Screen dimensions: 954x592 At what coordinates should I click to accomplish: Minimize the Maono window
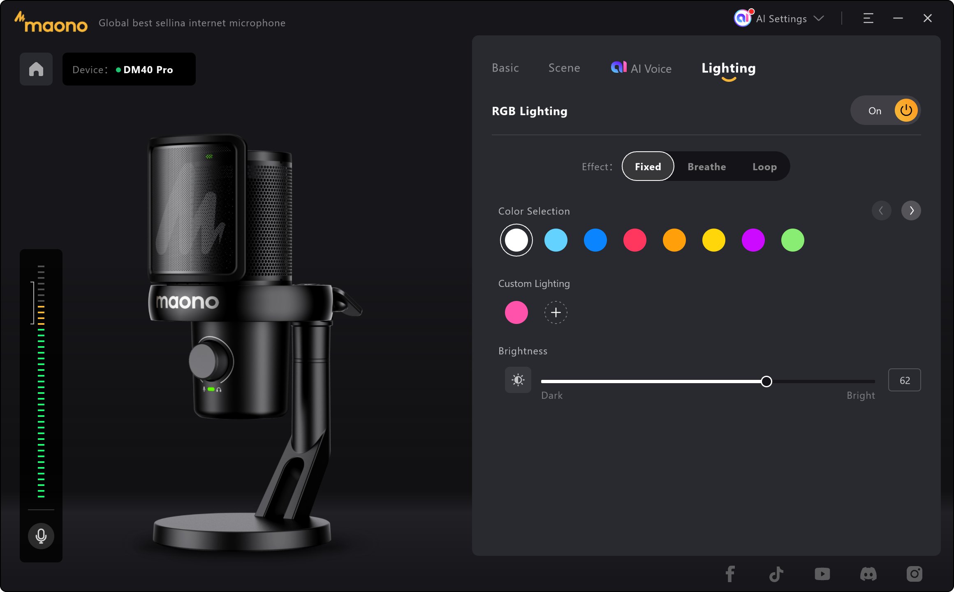pyautogui.click(x=898, y=18)
